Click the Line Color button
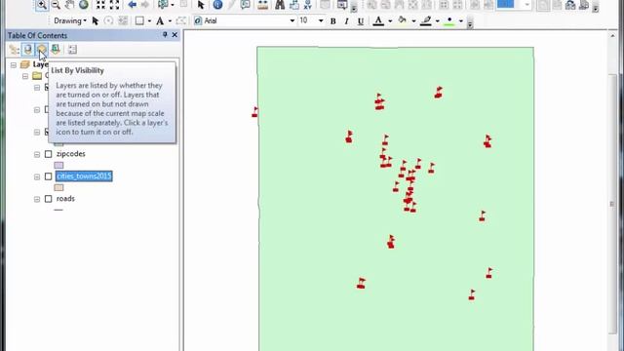 [426, 21]
